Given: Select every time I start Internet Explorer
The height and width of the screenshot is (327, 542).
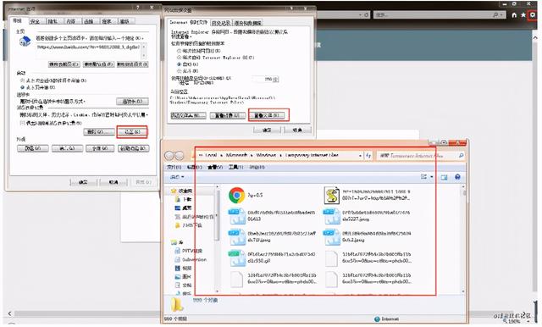Looking at the screenshot, I should tap(179, 58).
